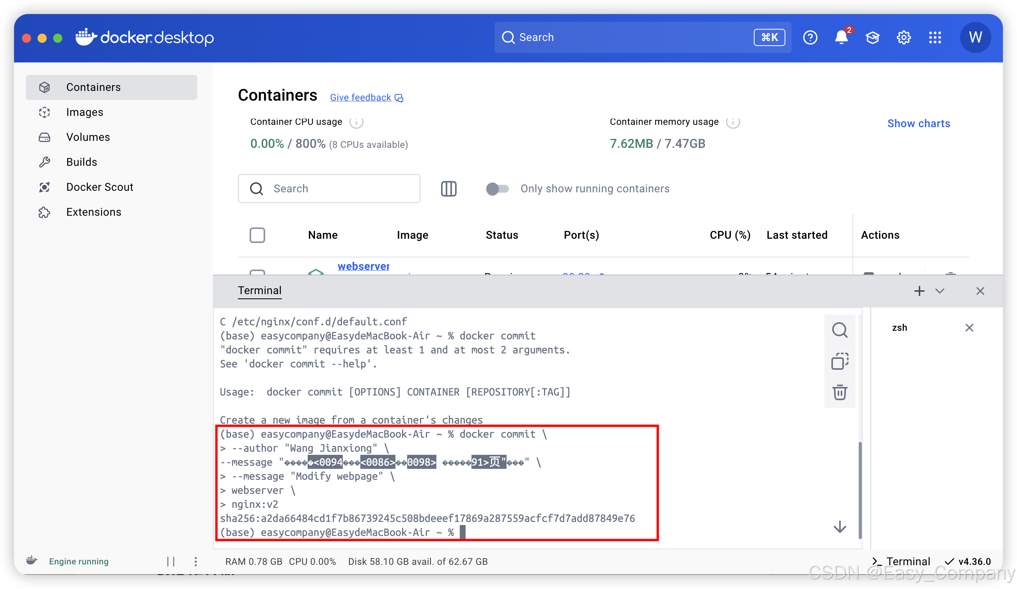Open Docker settings gear icon
The height and width of the screenshot is (589, 1017).
pyautogui.click(x=904, y=37)
